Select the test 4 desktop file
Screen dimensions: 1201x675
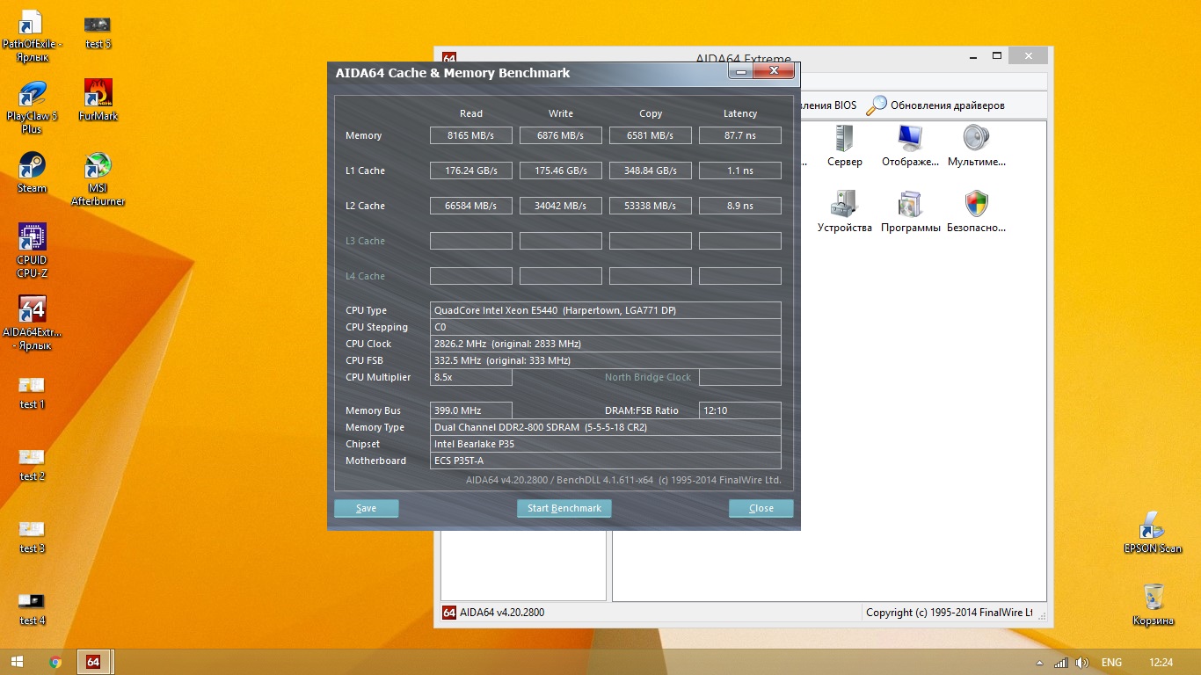click(33, 609)
